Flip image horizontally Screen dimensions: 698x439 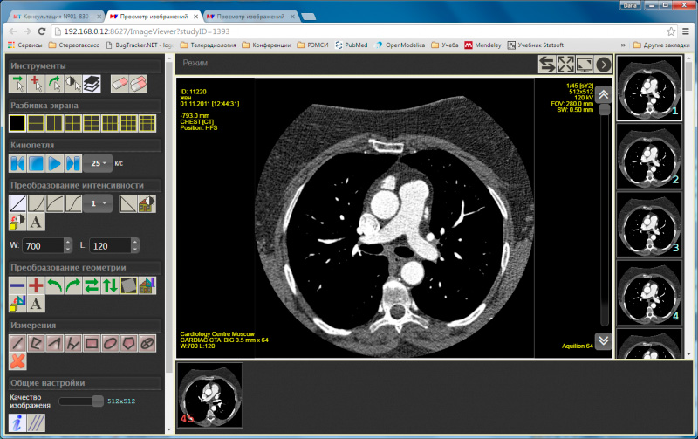pos(92,285)
